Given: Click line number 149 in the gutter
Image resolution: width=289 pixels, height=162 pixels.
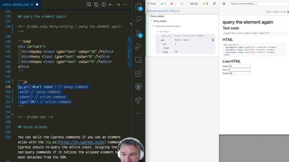Looking at the screenshot, I should point(8,87).
